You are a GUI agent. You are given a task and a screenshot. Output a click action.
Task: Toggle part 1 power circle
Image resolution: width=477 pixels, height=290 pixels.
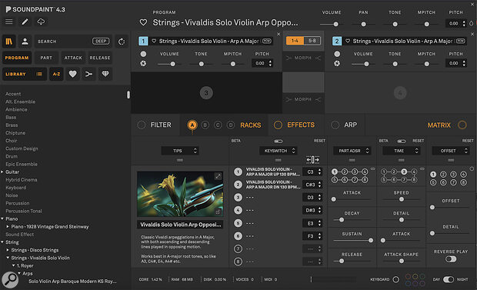(x=143, y=54)
